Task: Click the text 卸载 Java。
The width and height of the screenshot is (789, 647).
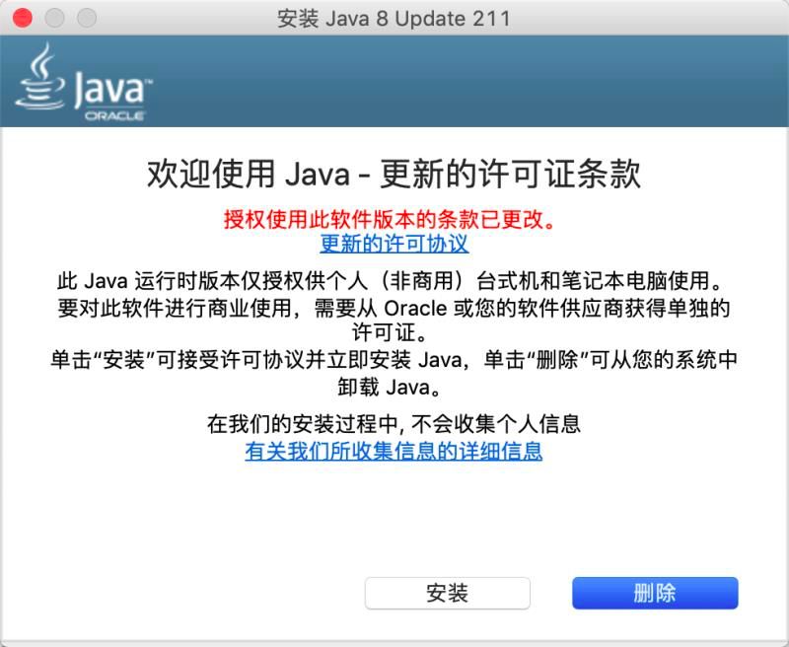Action: click(x=390, y=387)
